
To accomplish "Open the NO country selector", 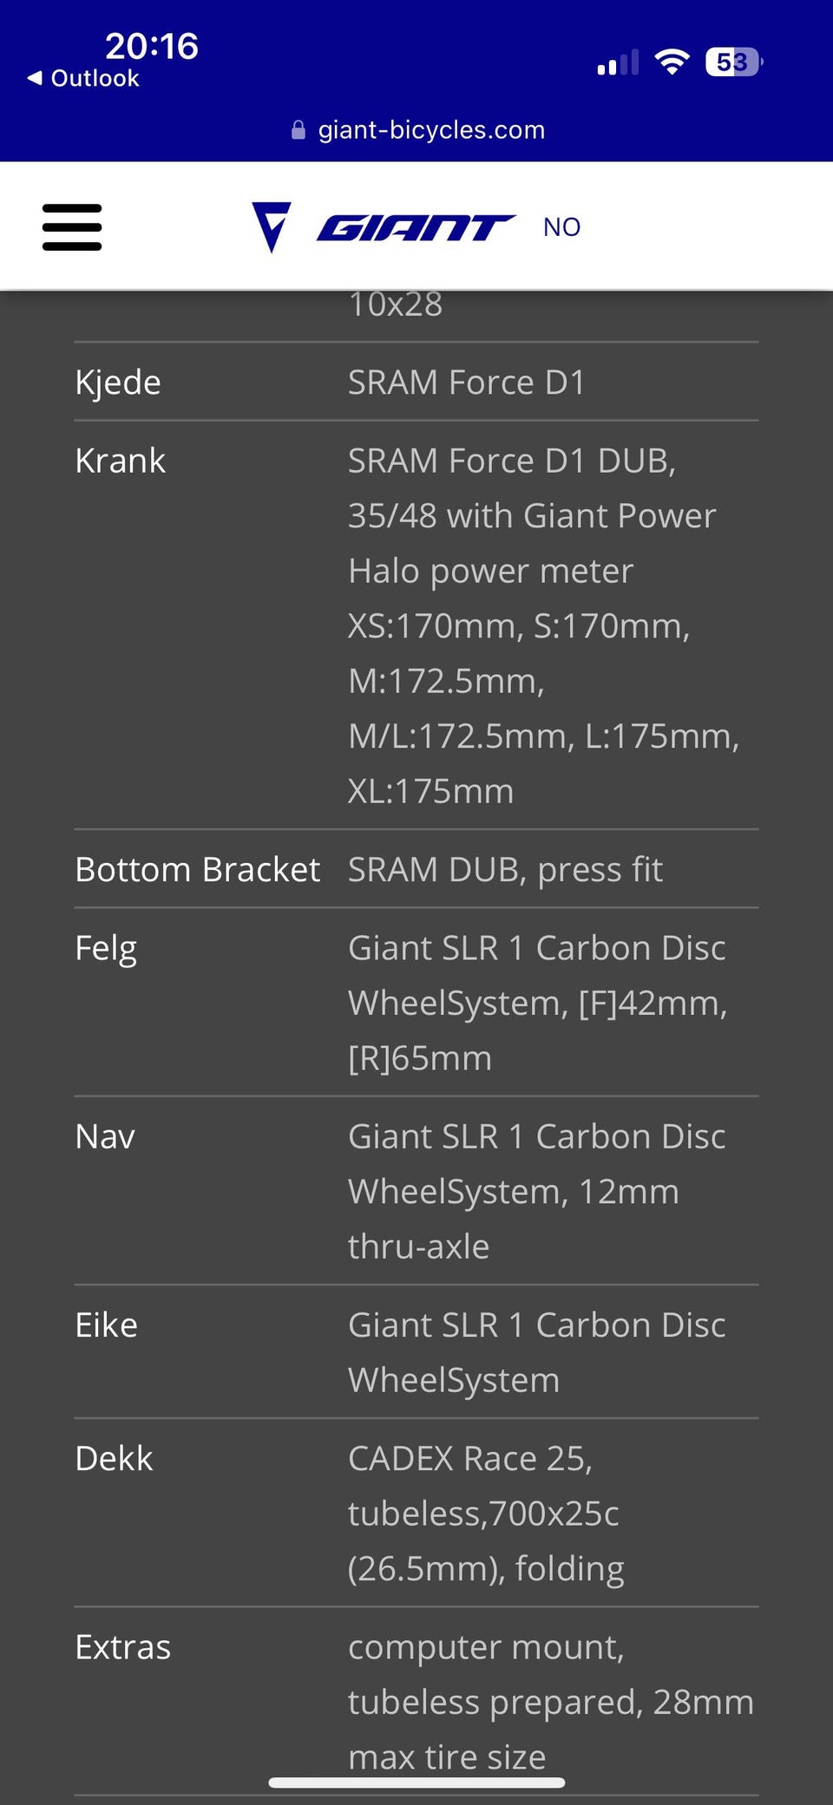I will 561,227.
